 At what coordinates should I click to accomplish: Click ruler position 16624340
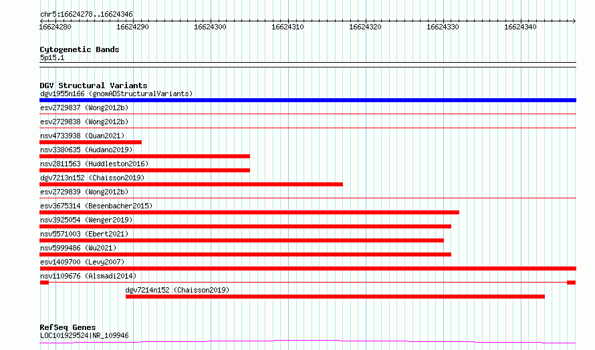pos(520,27)
